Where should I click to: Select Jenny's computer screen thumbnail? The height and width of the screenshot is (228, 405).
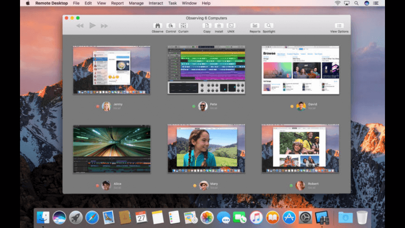[111, 70]
